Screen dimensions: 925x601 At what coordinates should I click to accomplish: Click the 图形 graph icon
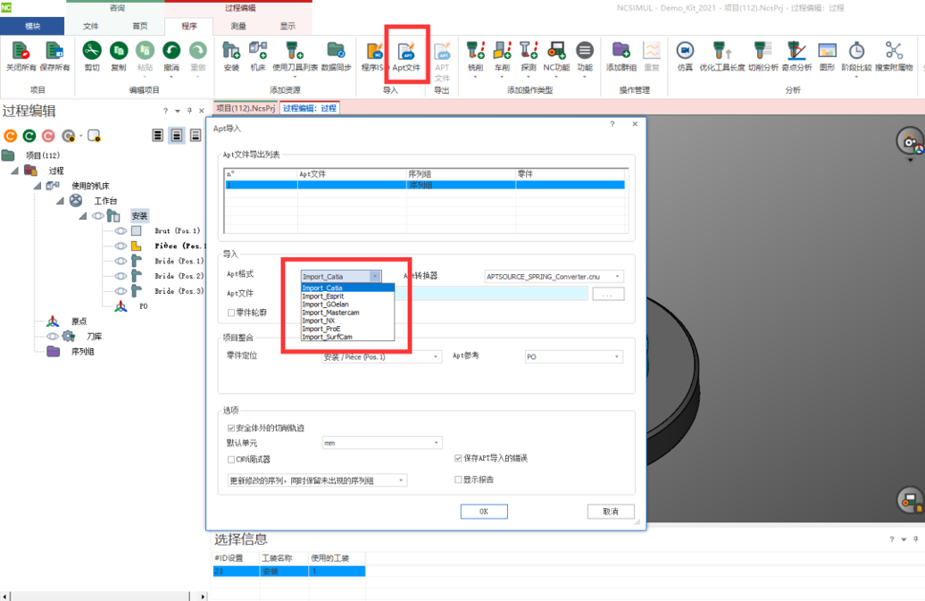tap(827, 51)
